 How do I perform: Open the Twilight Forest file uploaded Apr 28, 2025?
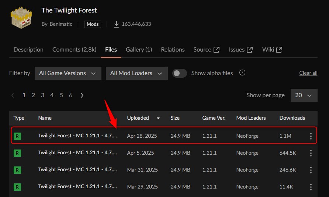point(77,136)
